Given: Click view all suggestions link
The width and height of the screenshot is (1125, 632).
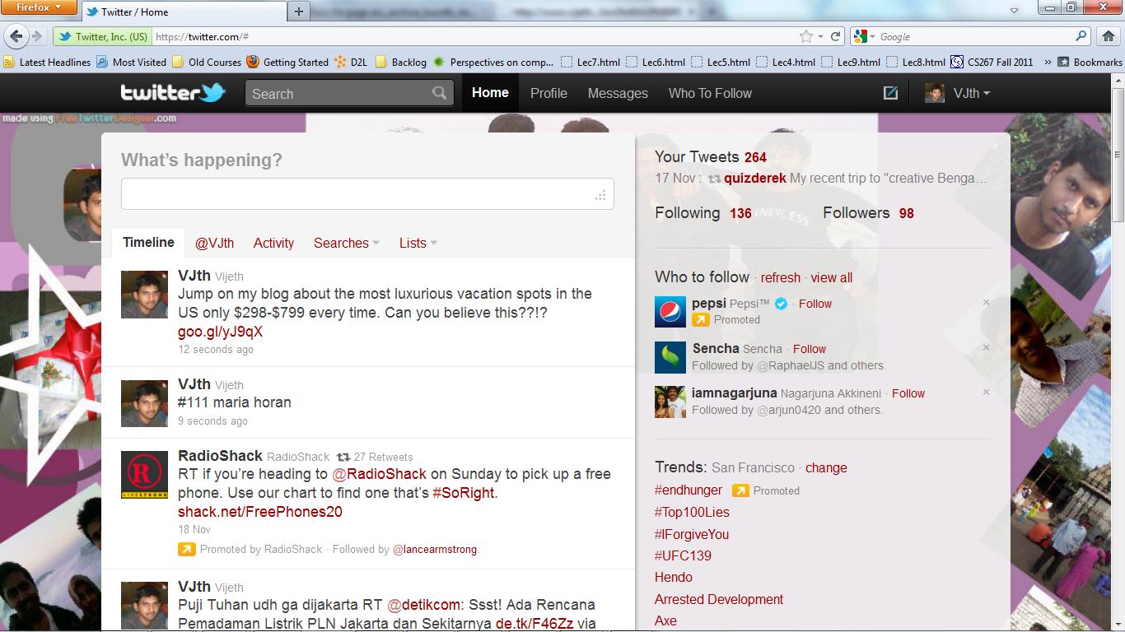Looking at the screenshot, I should [832, 277].
